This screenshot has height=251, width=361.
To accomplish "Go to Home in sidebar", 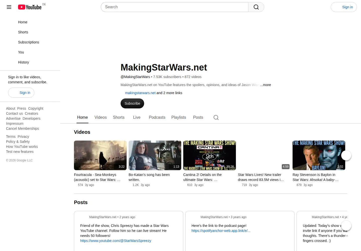I will (30, 22).
